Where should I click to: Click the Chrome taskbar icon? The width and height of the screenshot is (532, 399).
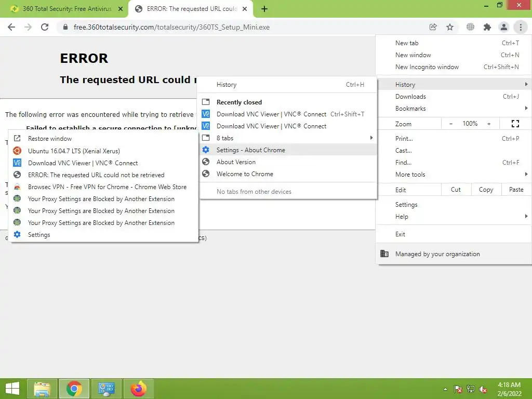pos(74,389)
